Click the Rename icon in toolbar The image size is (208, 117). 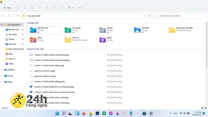click(x=40, y=8)
